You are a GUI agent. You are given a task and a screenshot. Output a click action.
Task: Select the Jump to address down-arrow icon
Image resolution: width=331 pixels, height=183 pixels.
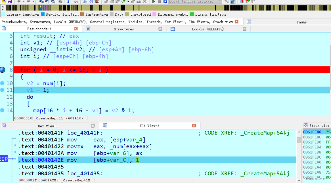point(68,2)
